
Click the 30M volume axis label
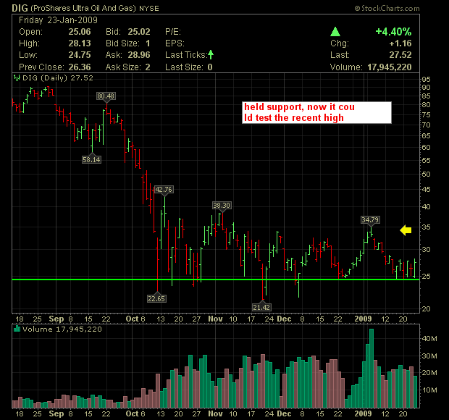tap(429, 356)
